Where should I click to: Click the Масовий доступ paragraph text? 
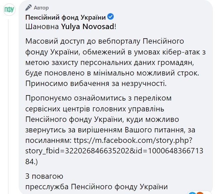pos(115,62)
